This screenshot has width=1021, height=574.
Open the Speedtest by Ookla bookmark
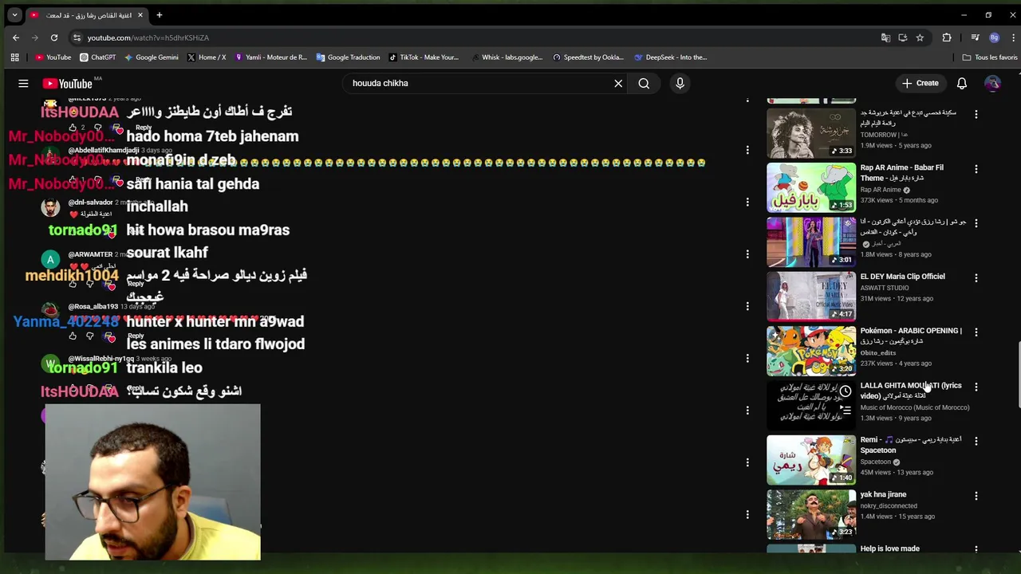tap(588, 57)
